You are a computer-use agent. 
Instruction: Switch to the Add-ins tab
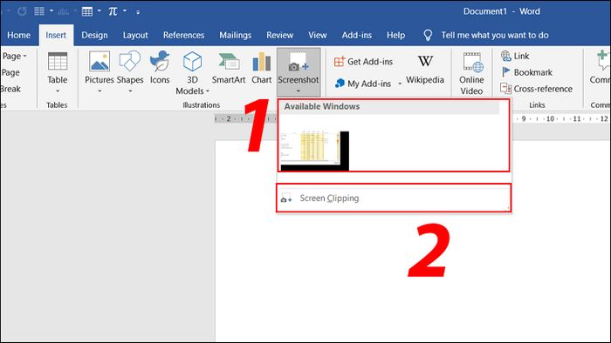356,35
